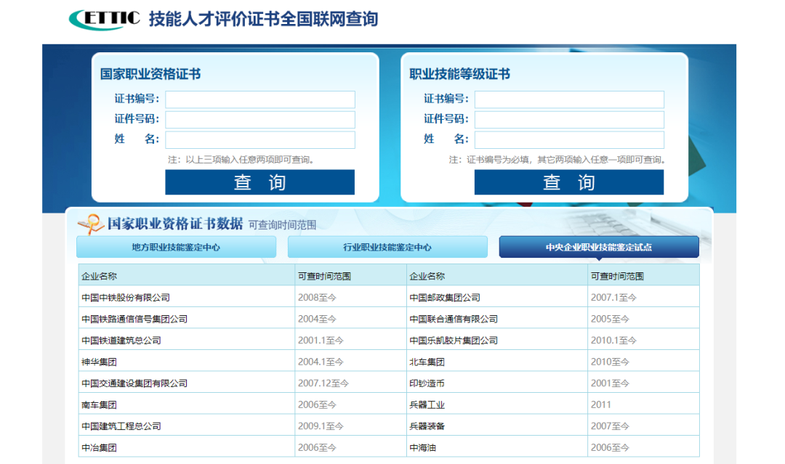Switch to 地方职业技能鉴定中心 tab
Screen dimensions: 785x464
176,247
